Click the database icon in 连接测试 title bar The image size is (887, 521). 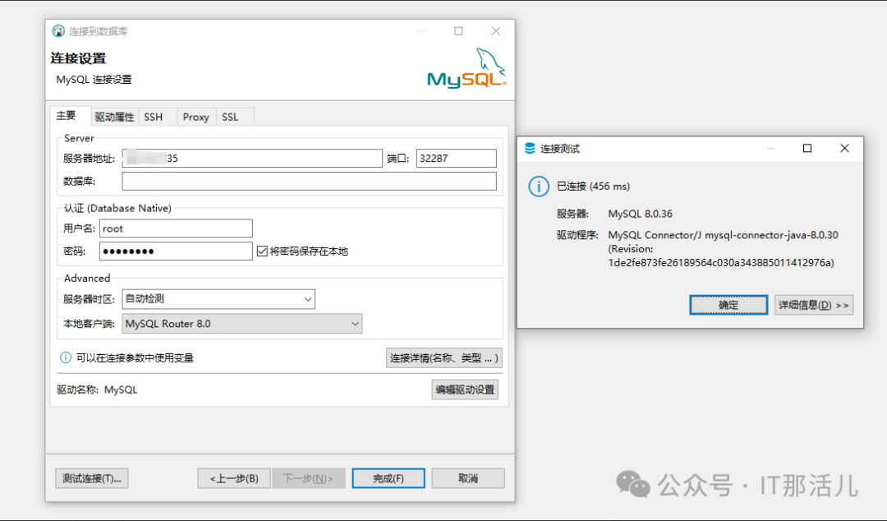[x=530, y=148]
